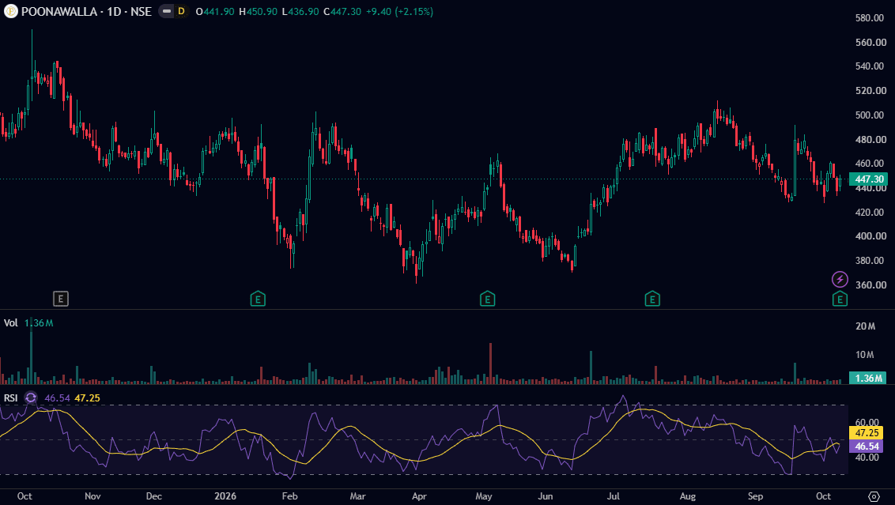Click the 520.00 price axis label

tap(870, 91)
